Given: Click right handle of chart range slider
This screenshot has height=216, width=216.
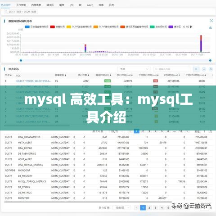Looking at the screenshot, I should click(x=210, y=60).
